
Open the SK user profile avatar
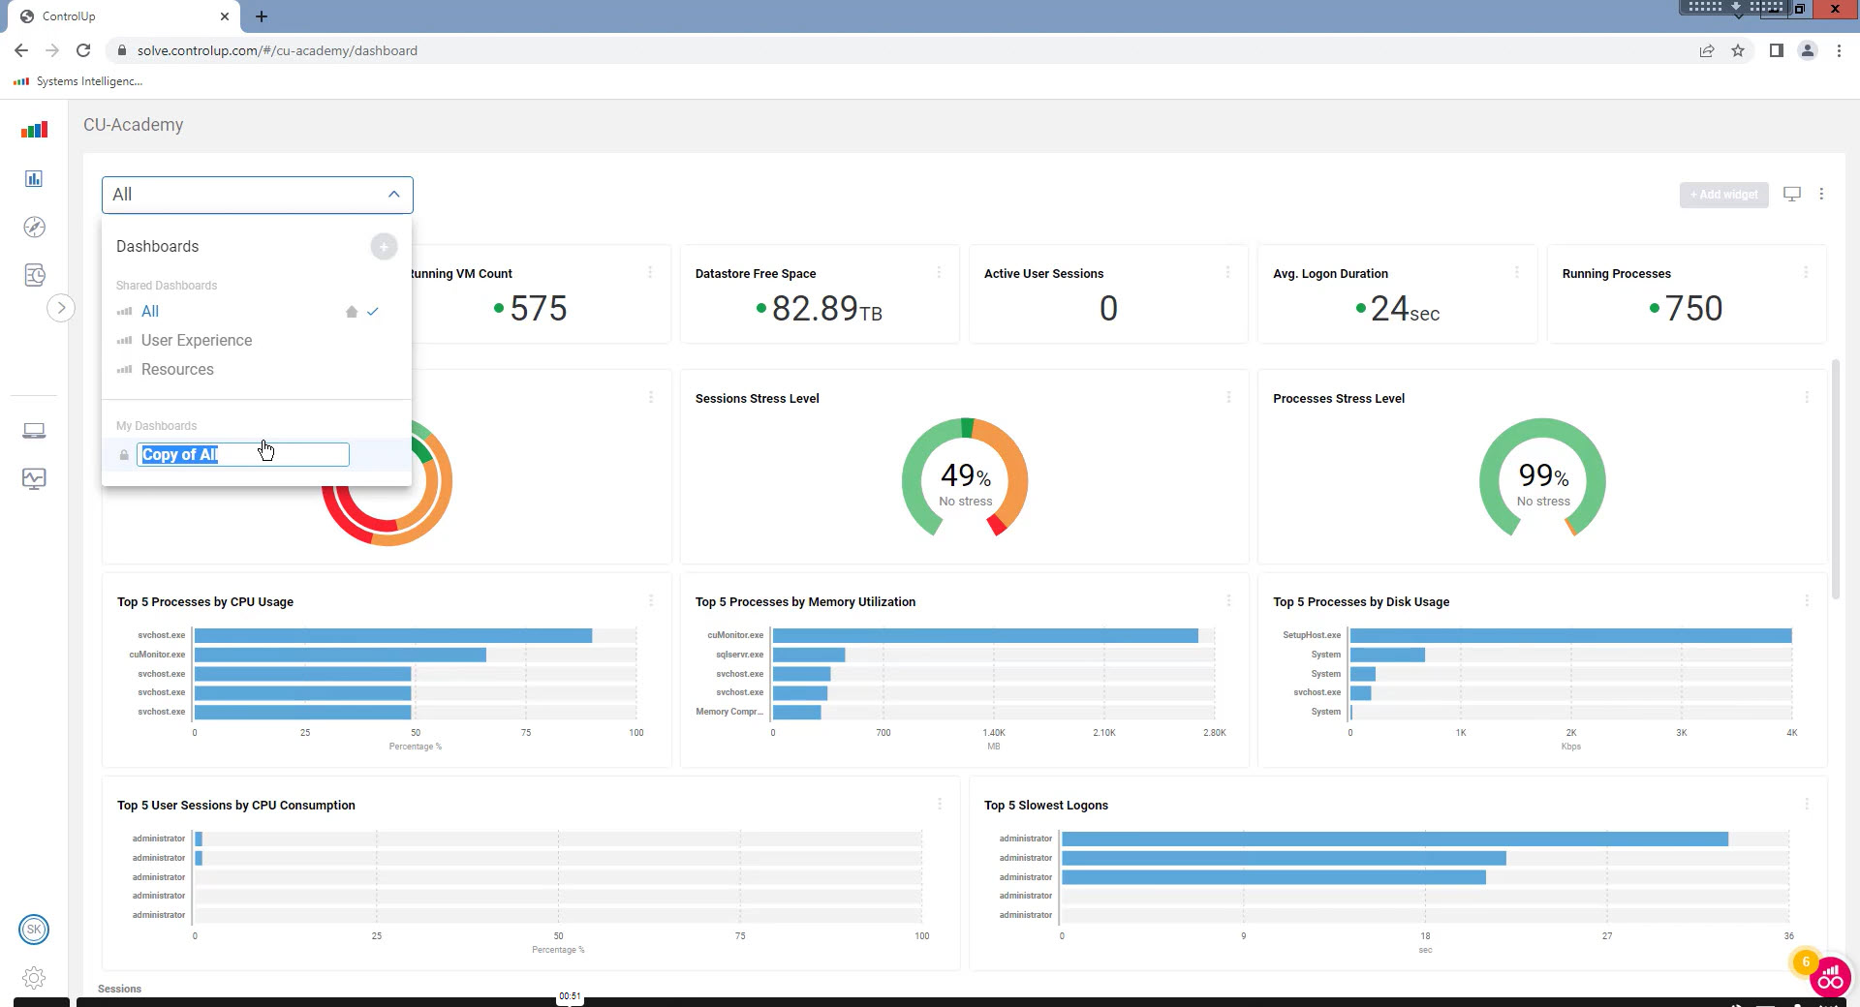pos(34,930)
